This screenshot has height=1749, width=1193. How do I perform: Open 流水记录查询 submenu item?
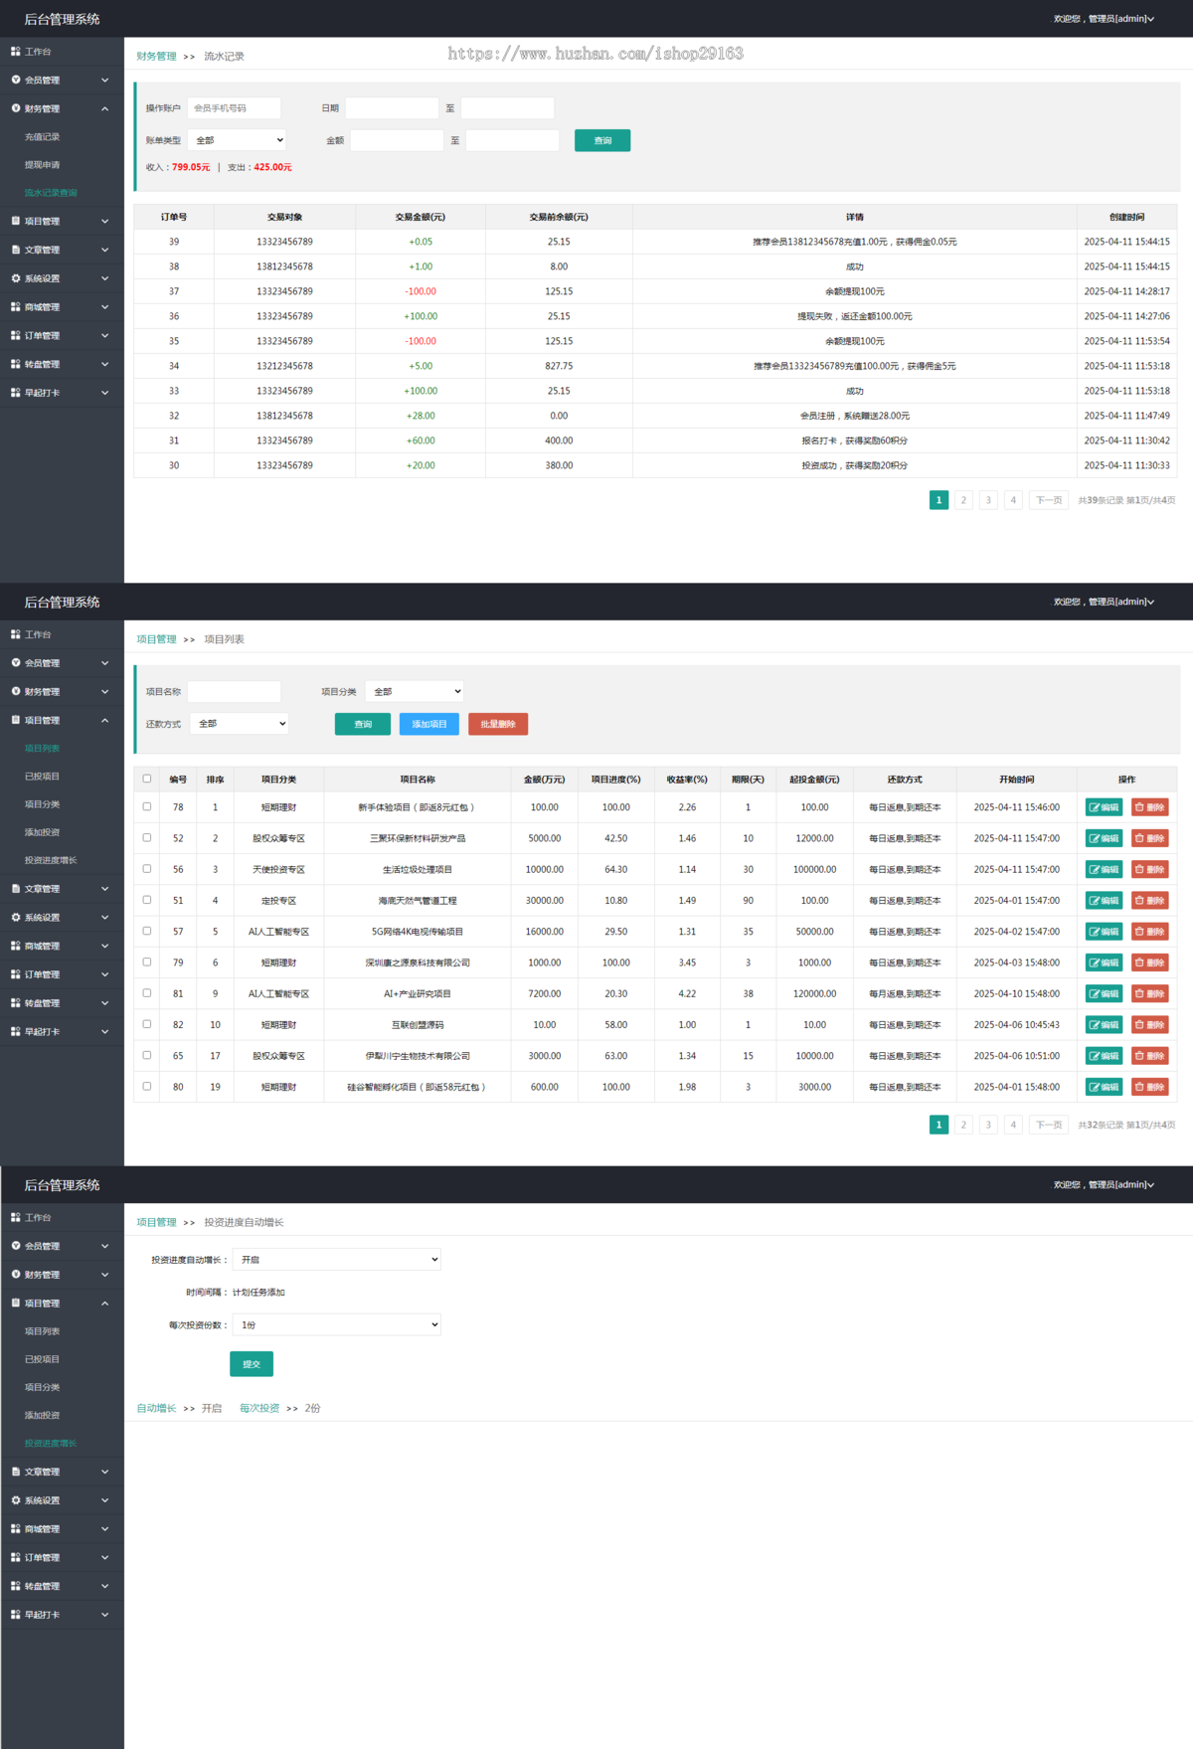click(51, 193)
